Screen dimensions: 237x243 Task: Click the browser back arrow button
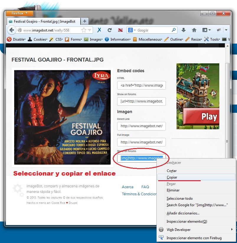point(12,30)
